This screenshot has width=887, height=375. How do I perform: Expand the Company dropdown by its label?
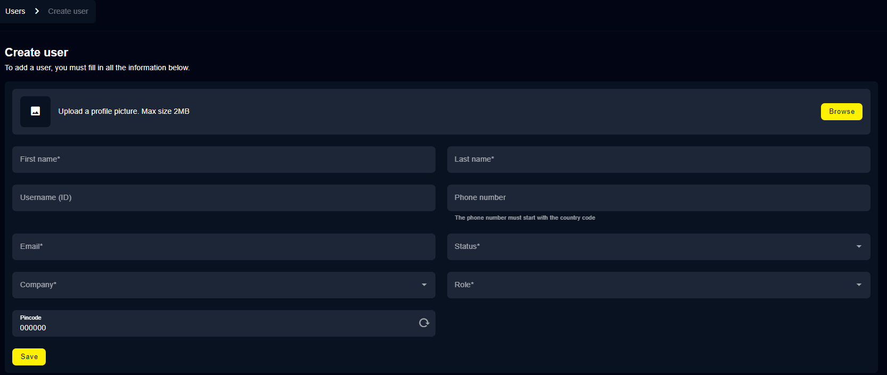[x=38, y=285]
